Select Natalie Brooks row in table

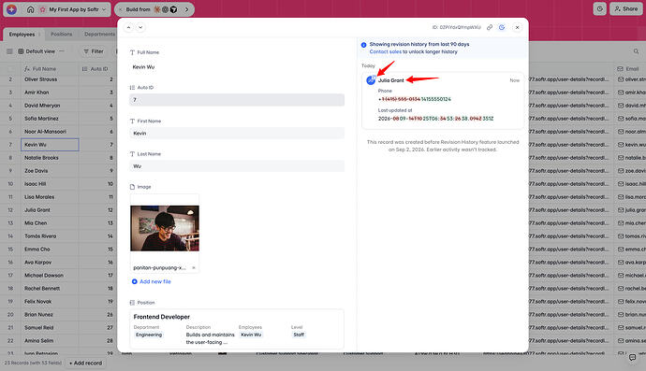point(41,158)
